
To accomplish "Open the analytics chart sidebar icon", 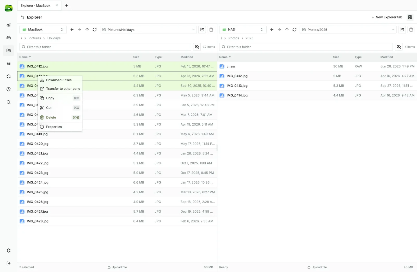I will click(9, 25).
